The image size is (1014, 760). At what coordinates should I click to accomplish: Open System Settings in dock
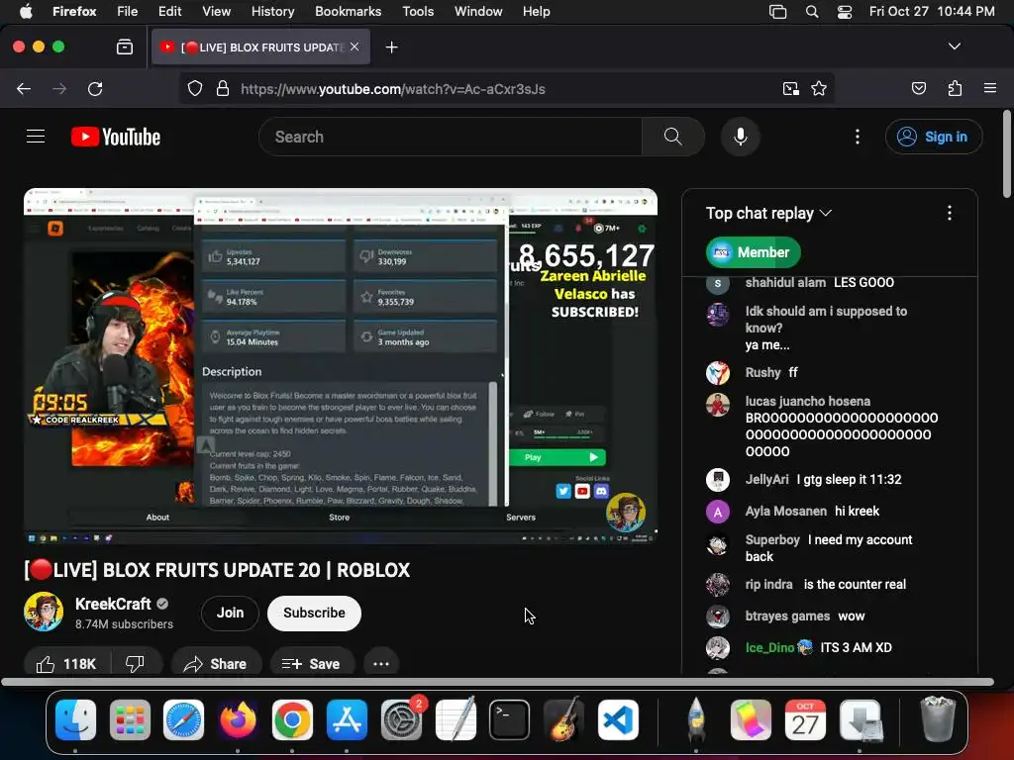401,719
